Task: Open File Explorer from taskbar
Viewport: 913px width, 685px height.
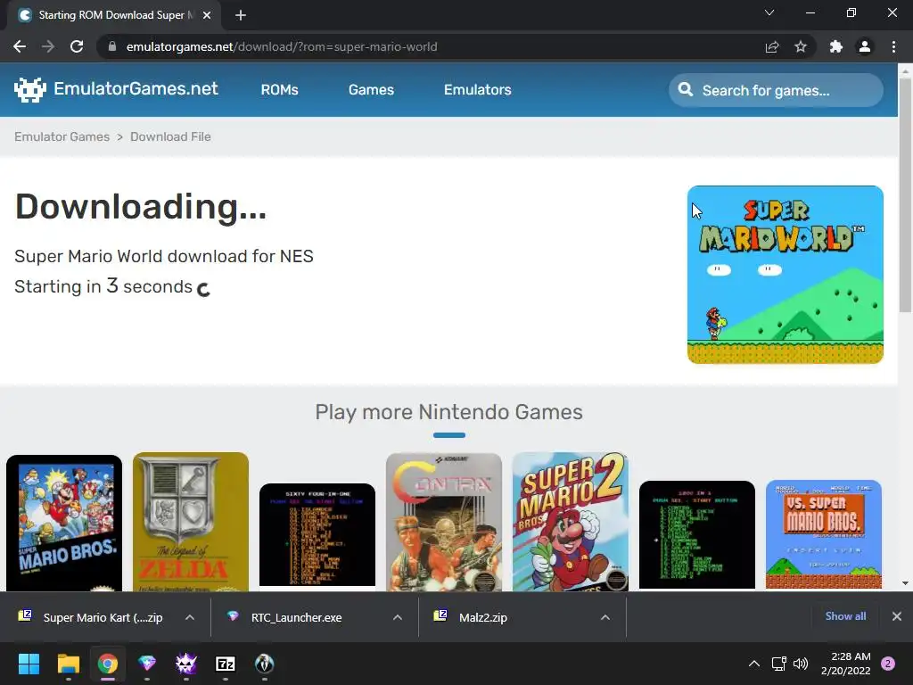Action: [x=68, y=664]
